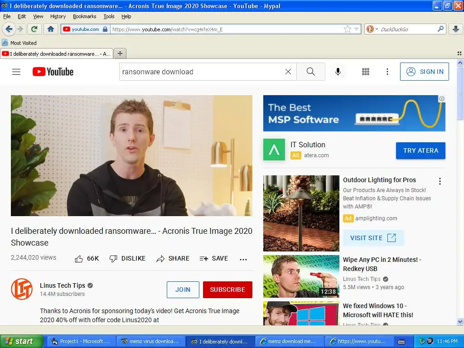This screenshot has width=464, height=348.
Task: Reload the page with the refresh icon
Action: click(x=34, y=29)
